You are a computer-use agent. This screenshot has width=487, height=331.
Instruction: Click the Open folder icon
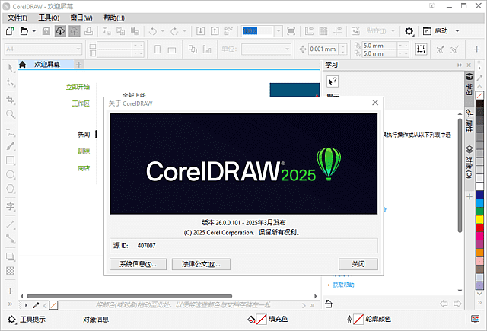[x=24, y=31]
